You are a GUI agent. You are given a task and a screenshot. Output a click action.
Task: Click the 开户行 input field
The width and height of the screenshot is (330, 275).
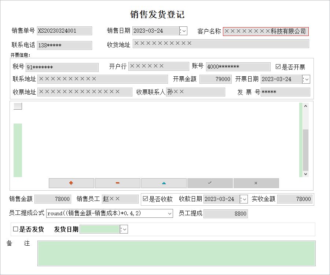pos(159,66)
